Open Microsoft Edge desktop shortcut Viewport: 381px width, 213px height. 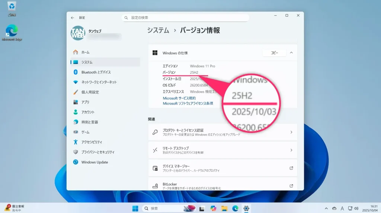(12, 32)
